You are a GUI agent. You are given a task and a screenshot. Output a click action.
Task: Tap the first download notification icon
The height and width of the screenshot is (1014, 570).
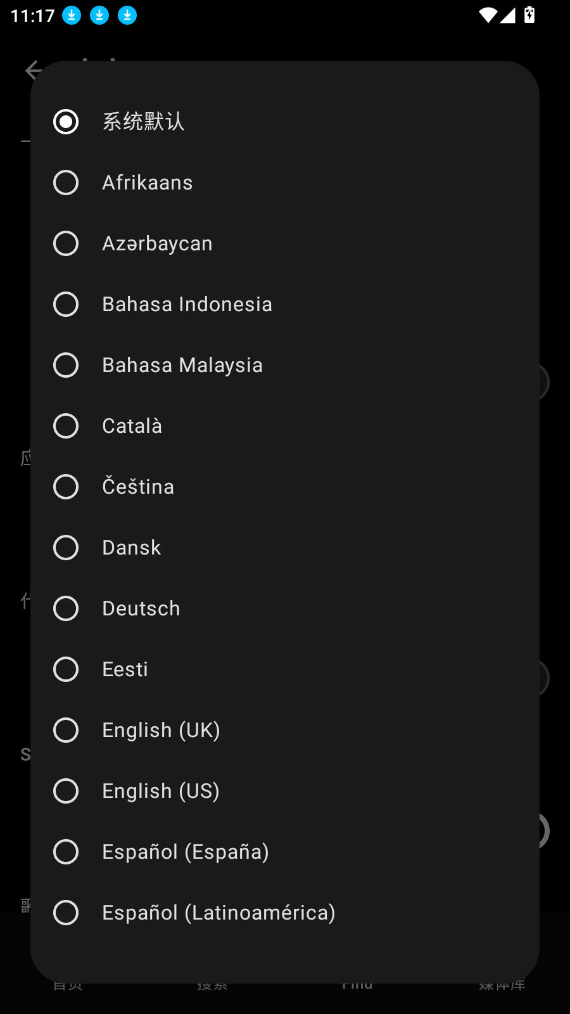(72, 15)
